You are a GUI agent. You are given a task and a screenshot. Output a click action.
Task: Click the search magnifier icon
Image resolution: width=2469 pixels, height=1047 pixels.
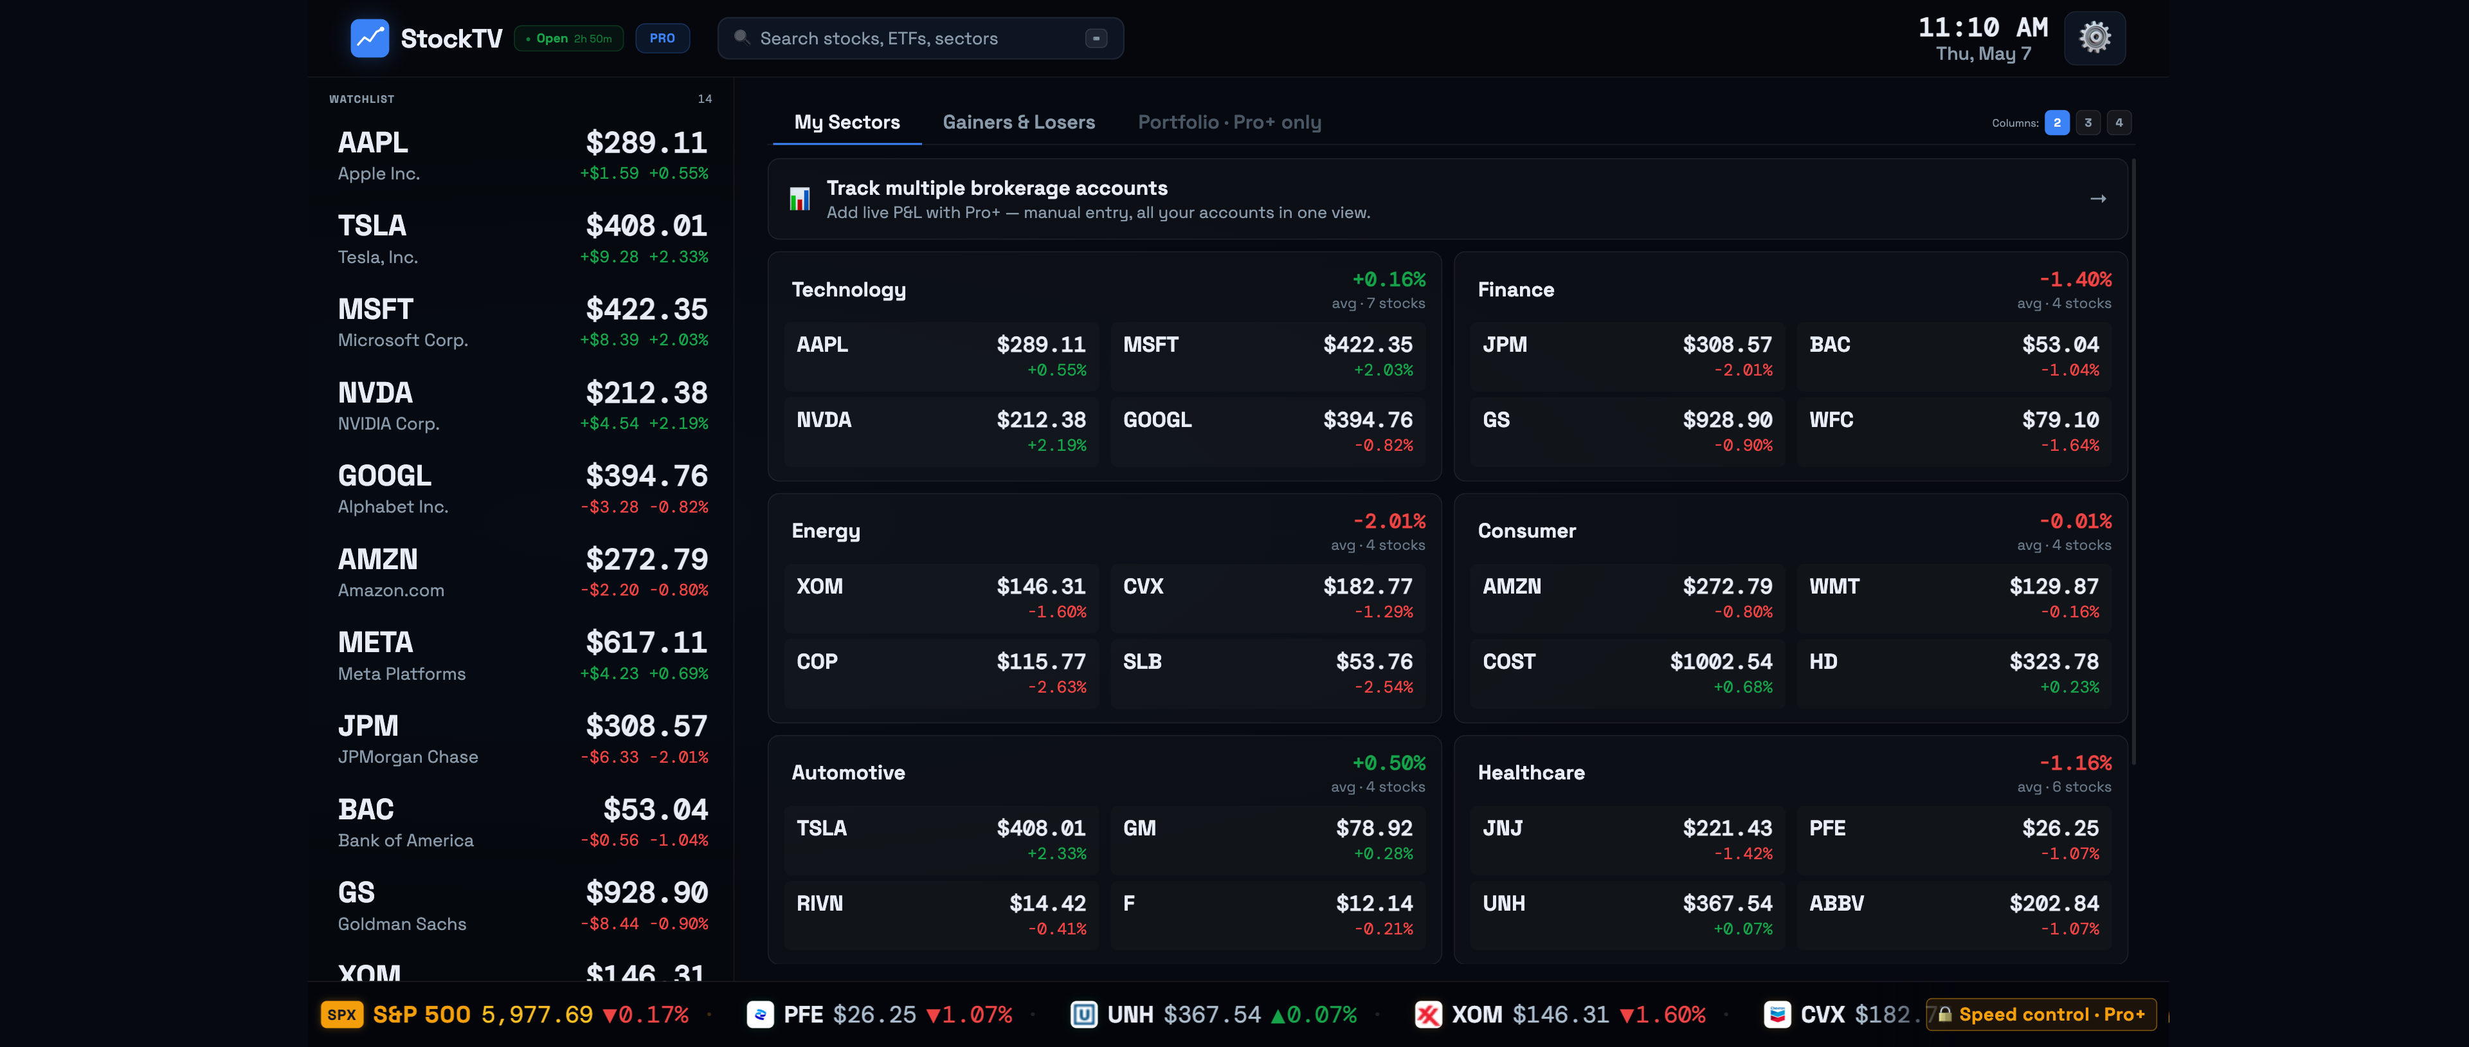(x=741, y=37)
